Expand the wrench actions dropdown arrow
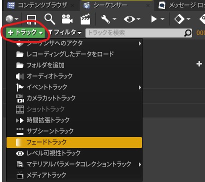Screen dimensions: 205x182 click(114, 19)
